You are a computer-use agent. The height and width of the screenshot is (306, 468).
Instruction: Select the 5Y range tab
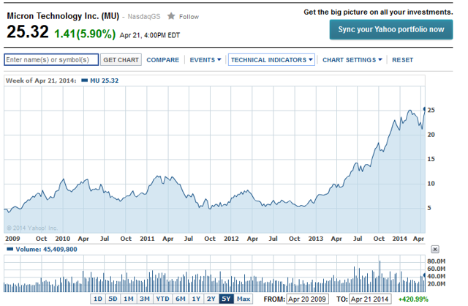click(226, 299)
